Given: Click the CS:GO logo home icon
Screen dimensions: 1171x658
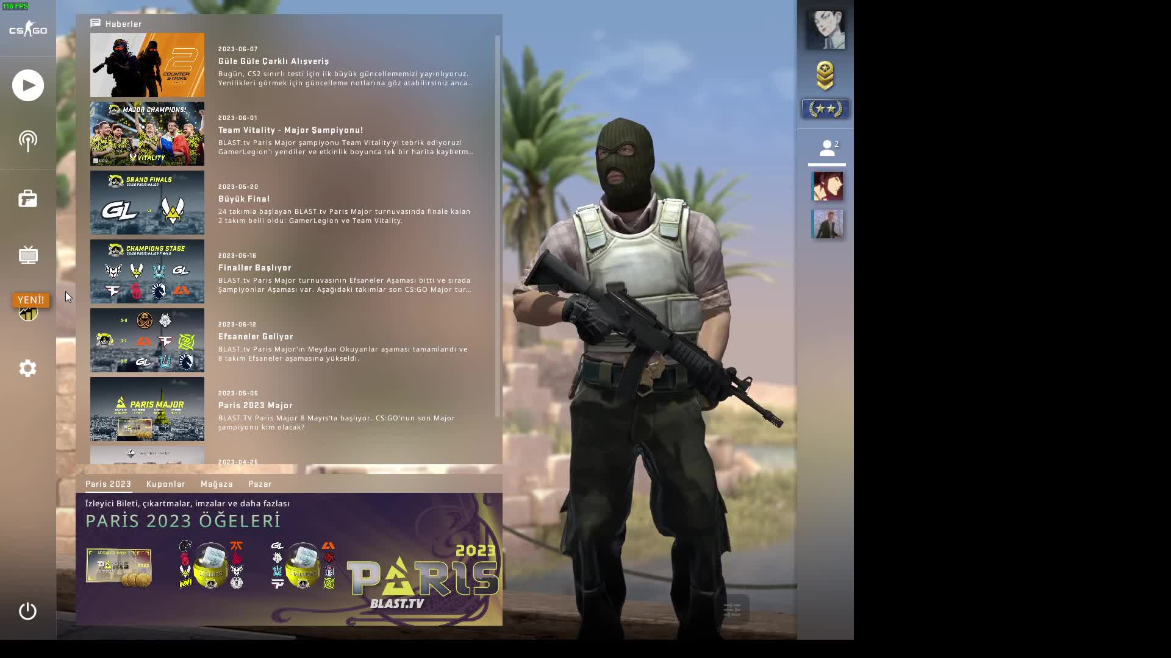Looking at the screenshot, I should point(28,29).
